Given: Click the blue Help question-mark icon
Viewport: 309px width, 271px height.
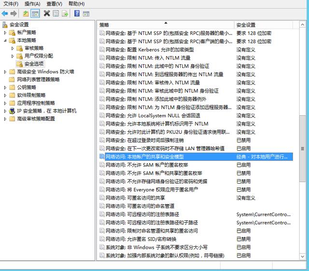Looking at the screenshot, I should (x=77, y=14).
